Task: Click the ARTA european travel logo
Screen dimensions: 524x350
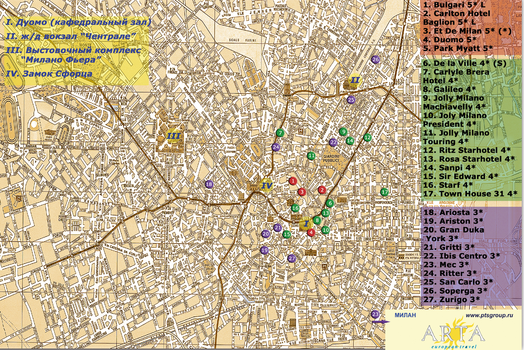Action: [x=453, y=335]
